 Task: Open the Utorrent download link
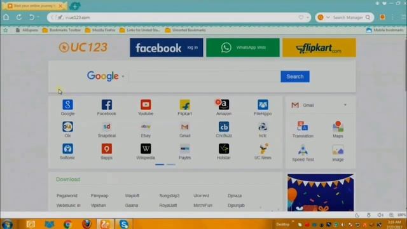(201, 196)
